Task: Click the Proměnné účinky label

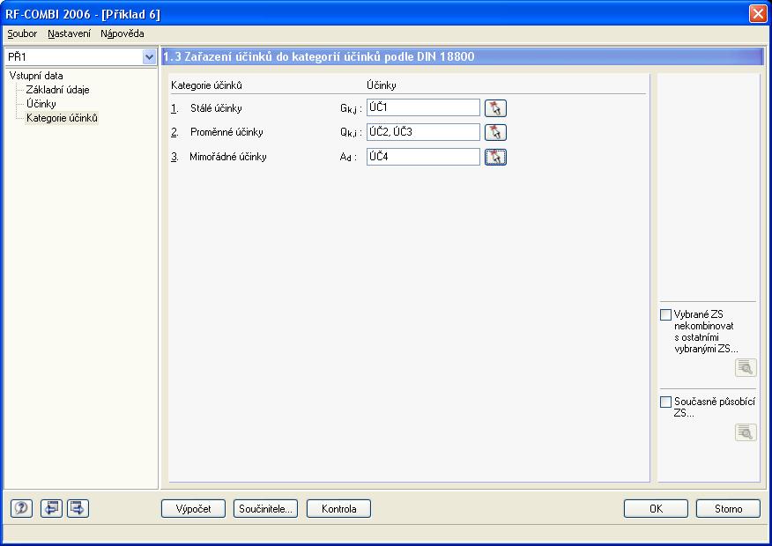Action: (x=226, y=132)
